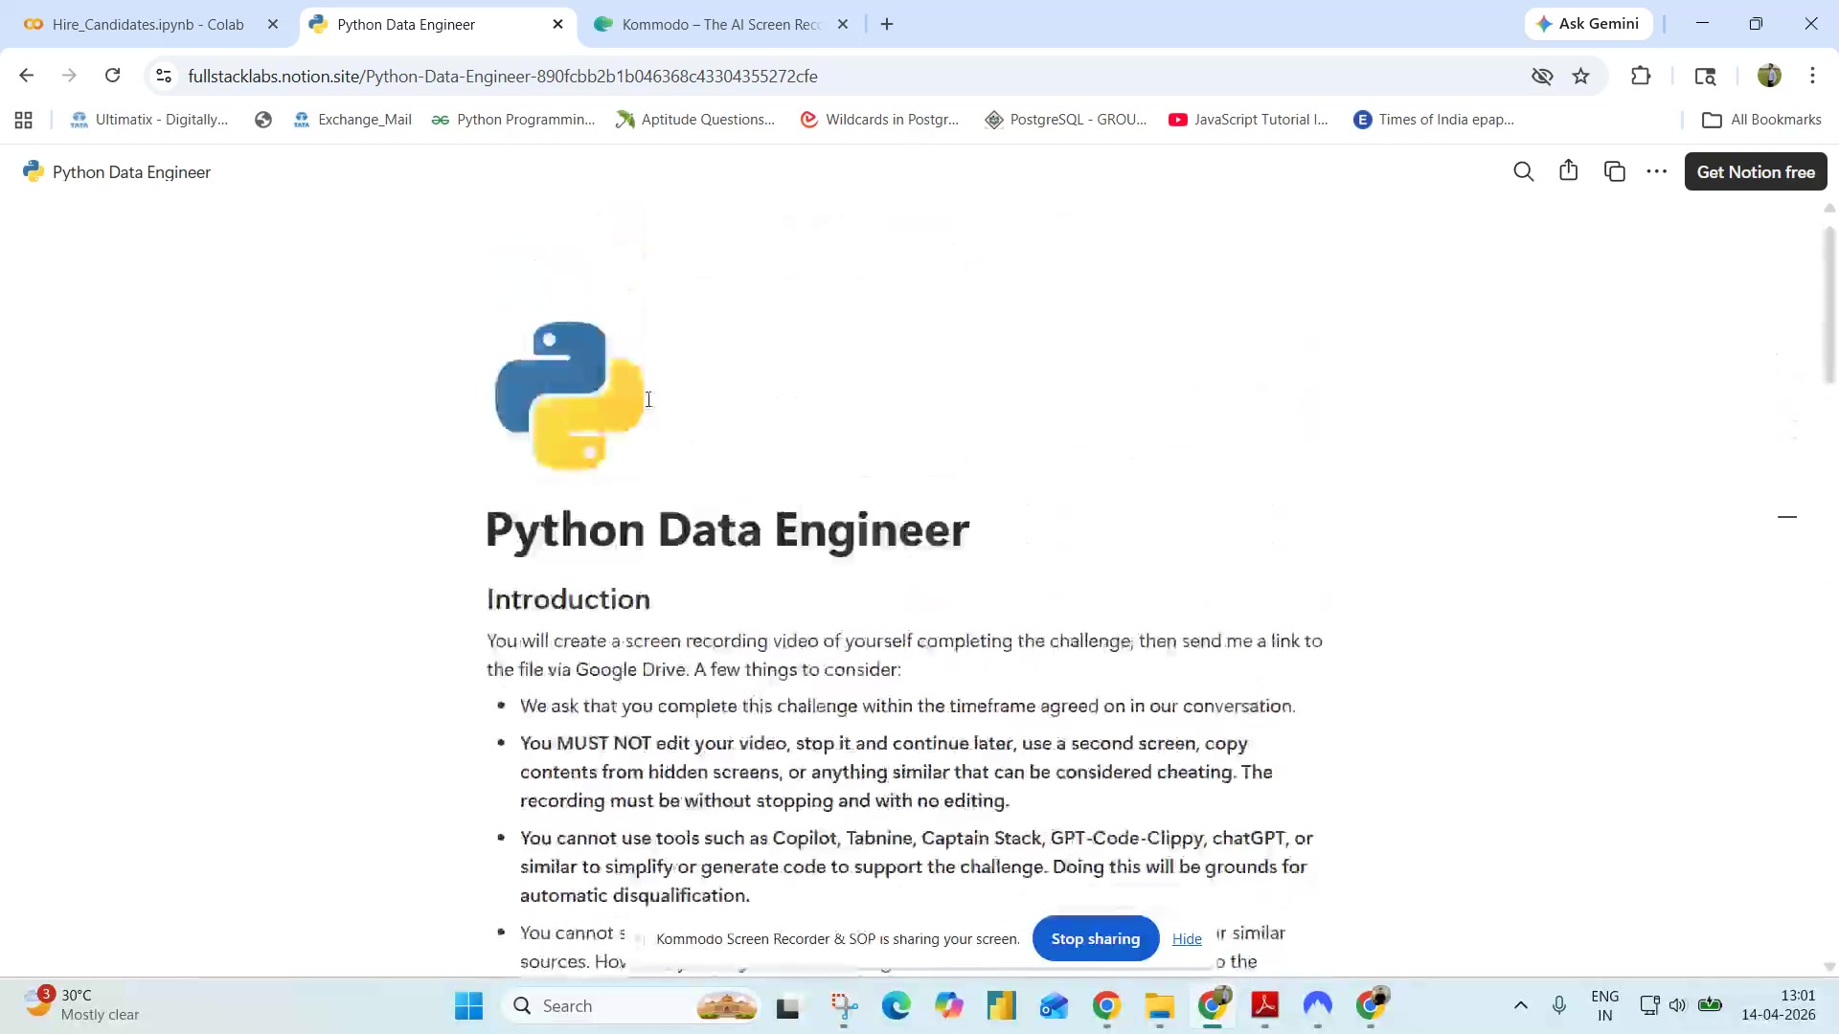
Task: Open the yellow-and-blue app icon on taskbar
Action: (1001, 1006)
